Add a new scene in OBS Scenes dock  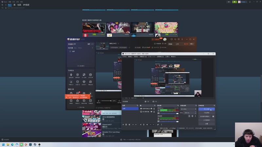click(x=123, y=124)
